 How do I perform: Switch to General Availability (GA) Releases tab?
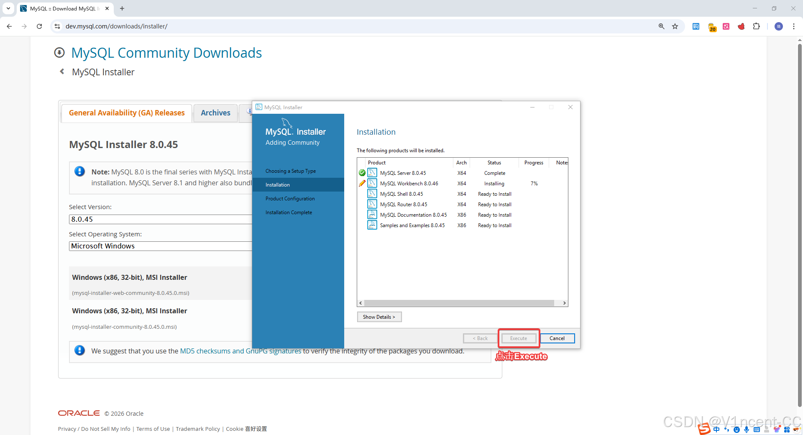[127, 113]
